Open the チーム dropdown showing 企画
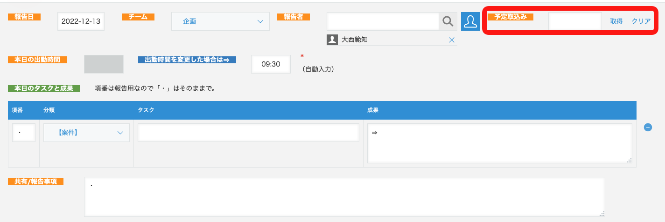665x222 pixels. click(220, 21)
